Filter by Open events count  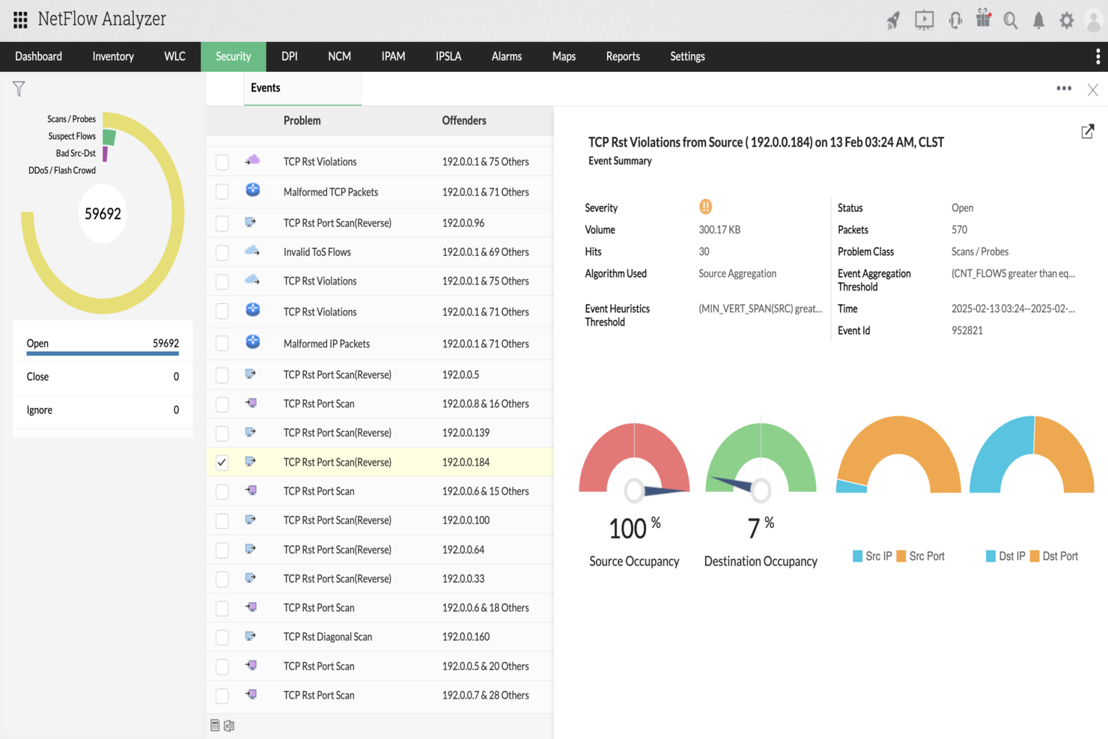[103, 344]
